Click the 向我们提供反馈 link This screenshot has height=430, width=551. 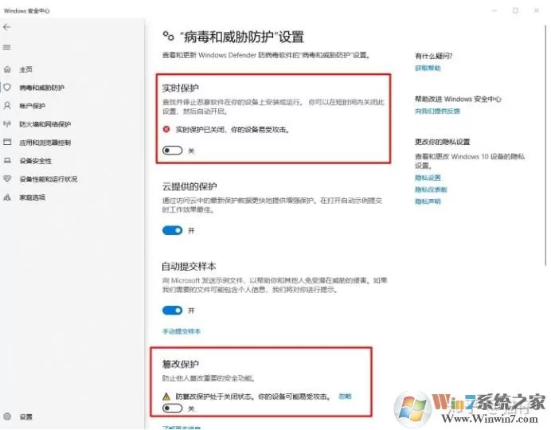[437, 111]
